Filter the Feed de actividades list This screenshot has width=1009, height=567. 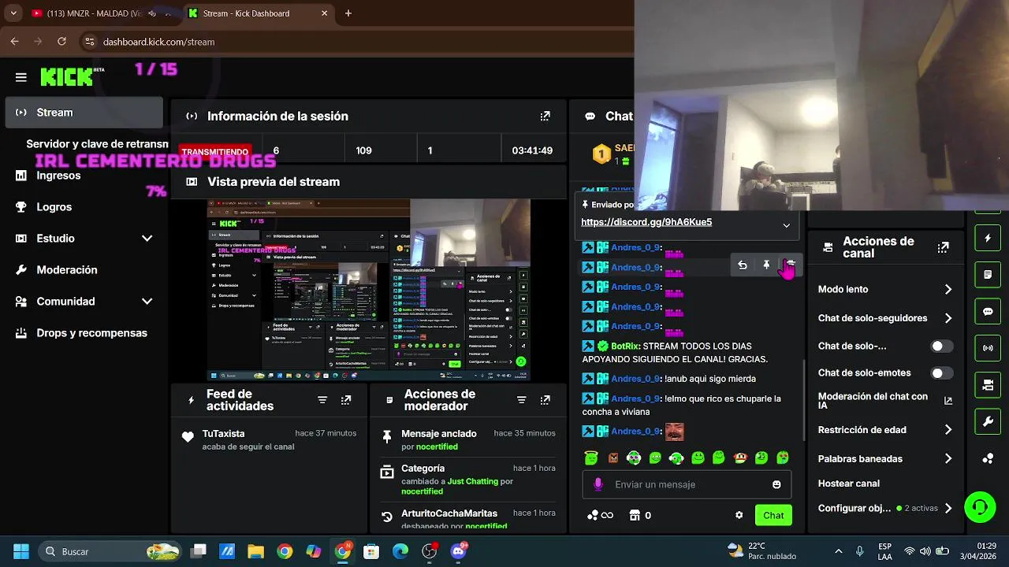coord(322,400)
